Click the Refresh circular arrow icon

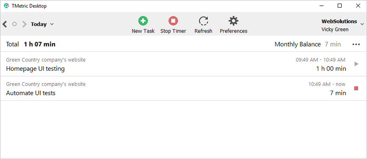point(203,21)
